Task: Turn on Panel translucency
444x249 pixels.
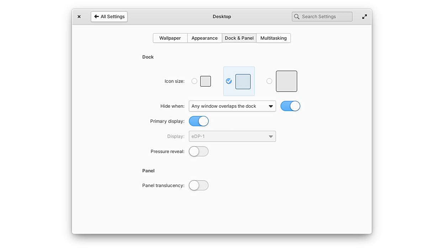Action: pyautogui.click(x=199, y=186)
